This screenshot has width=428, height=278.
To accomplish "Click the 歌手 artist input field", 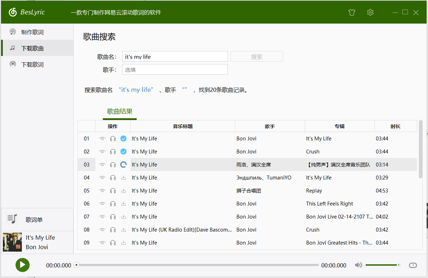I will tap(175, 70).
